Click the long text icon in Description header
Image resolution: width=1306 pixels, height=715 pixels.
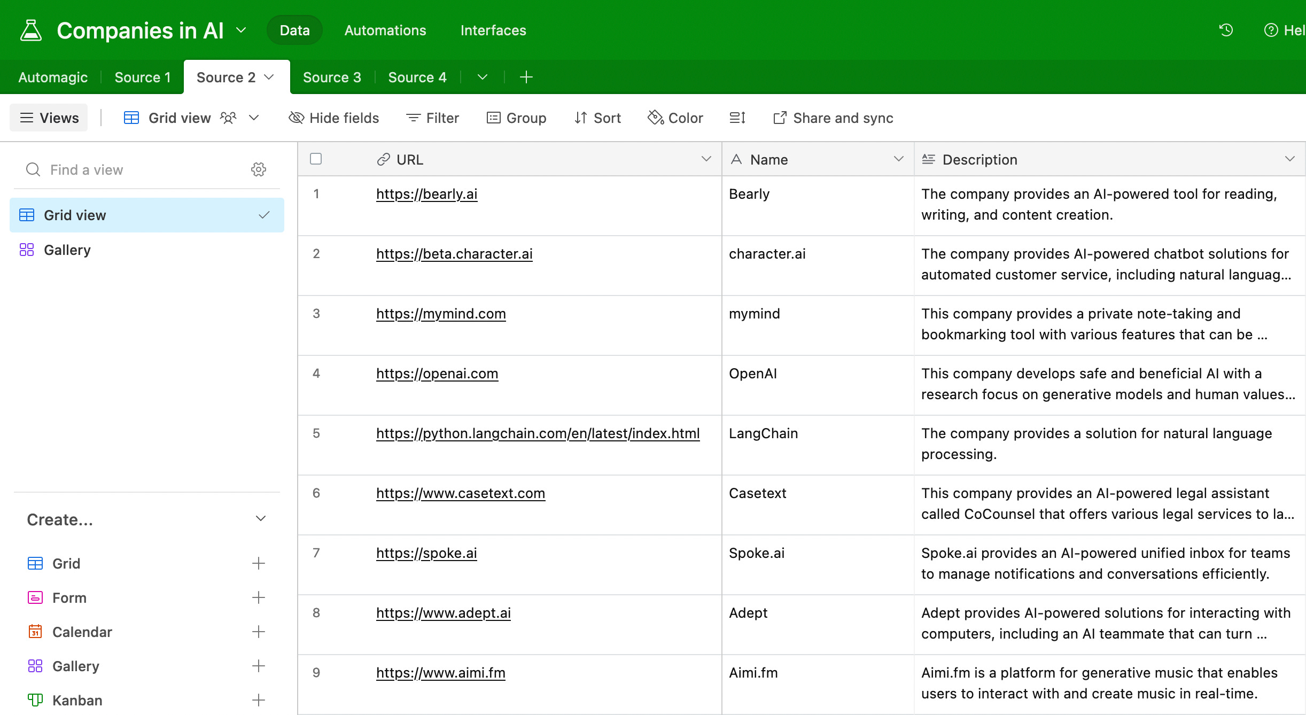pos(929,159)
